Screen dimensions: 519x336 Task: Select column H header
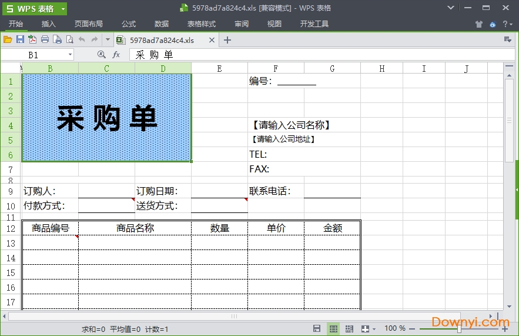381,69
